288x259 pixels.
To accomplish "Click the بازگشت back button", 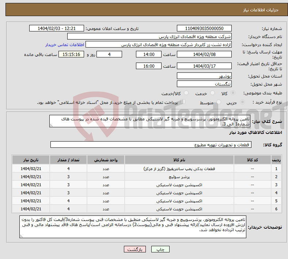I will [x=134, y=249].
